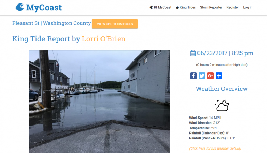This screenshot has width=267, height=153.
Task: Go to StormReporter in navigation
Action: pyautogui.click(x=211, y=7)
